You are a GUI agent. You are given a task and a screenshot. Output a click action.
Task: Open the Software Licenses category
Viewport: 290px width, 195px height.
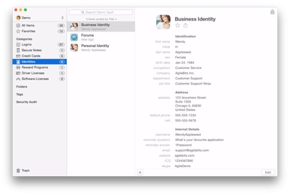click(x=40, y=79)
